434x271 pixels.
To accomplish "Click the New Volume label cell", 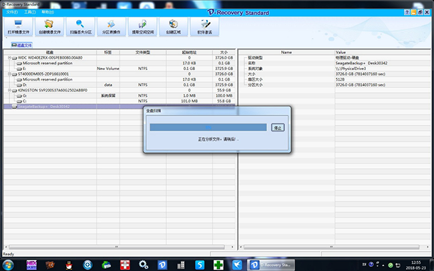I will click(x=108, y=69).
